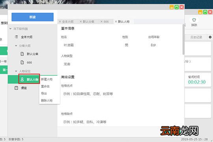The height and width of the screenshot is (142, 213).
Task: Close the 666 tab
Action: tap(101, 21)
